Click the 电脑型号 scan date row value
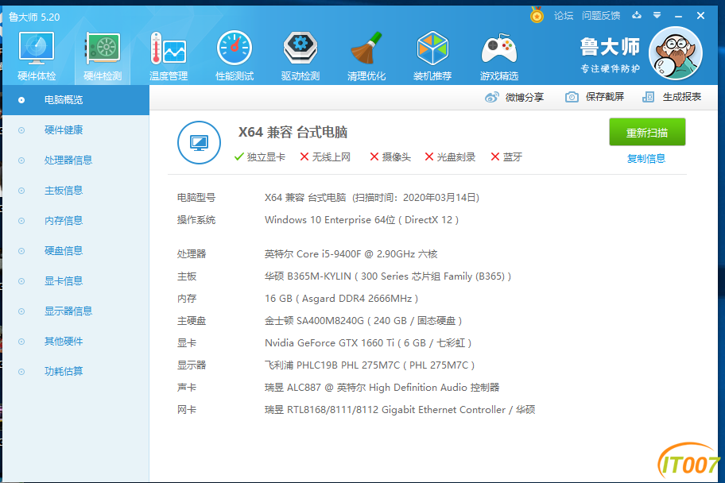Image resolution: width=725 pixels, height=483 pixels. (x=372, y=198)
